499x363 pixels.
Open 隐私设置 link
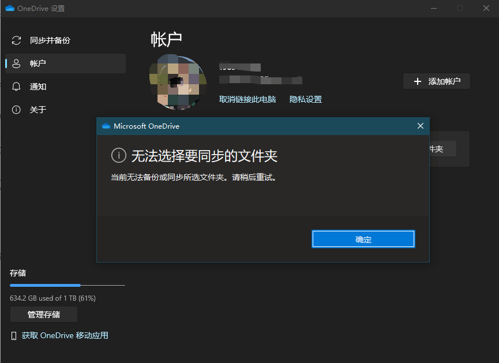306,99
